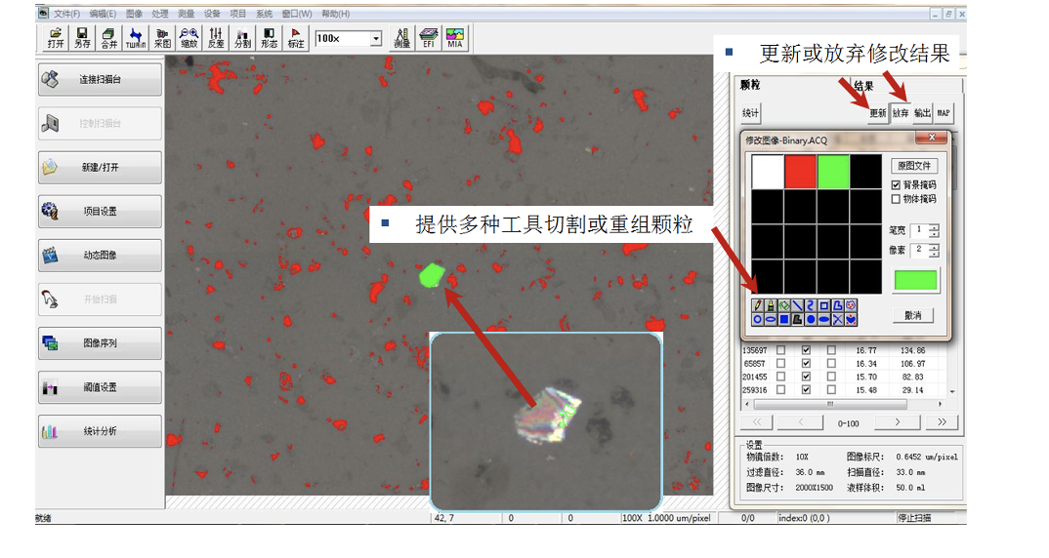Select the curved S-line drawing tool
Screen dimensions: 1049x558
pyautogui.click(x=811, y=305)
